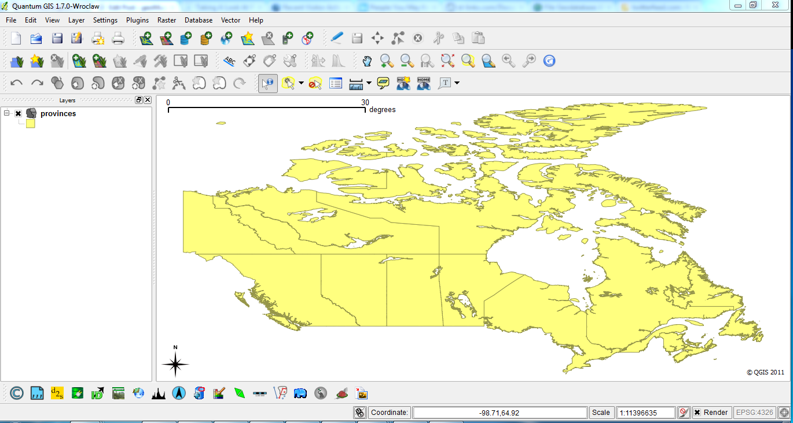This screenshot has width=793, height=423.
Task: Click the Show Bookmarks icon
Action: 424,83
